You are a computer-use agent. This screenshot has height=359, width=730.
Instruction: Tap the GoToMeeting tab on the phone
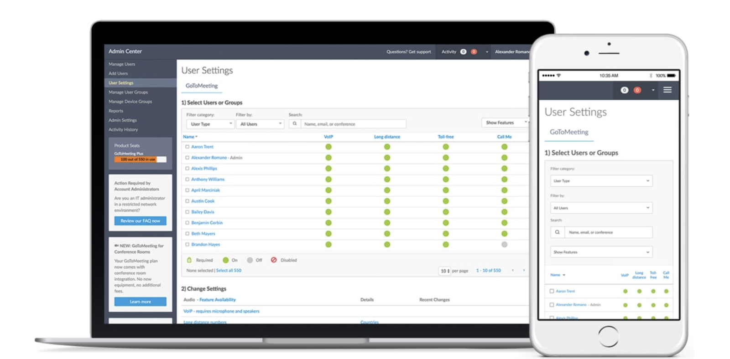tap(569, 132)
